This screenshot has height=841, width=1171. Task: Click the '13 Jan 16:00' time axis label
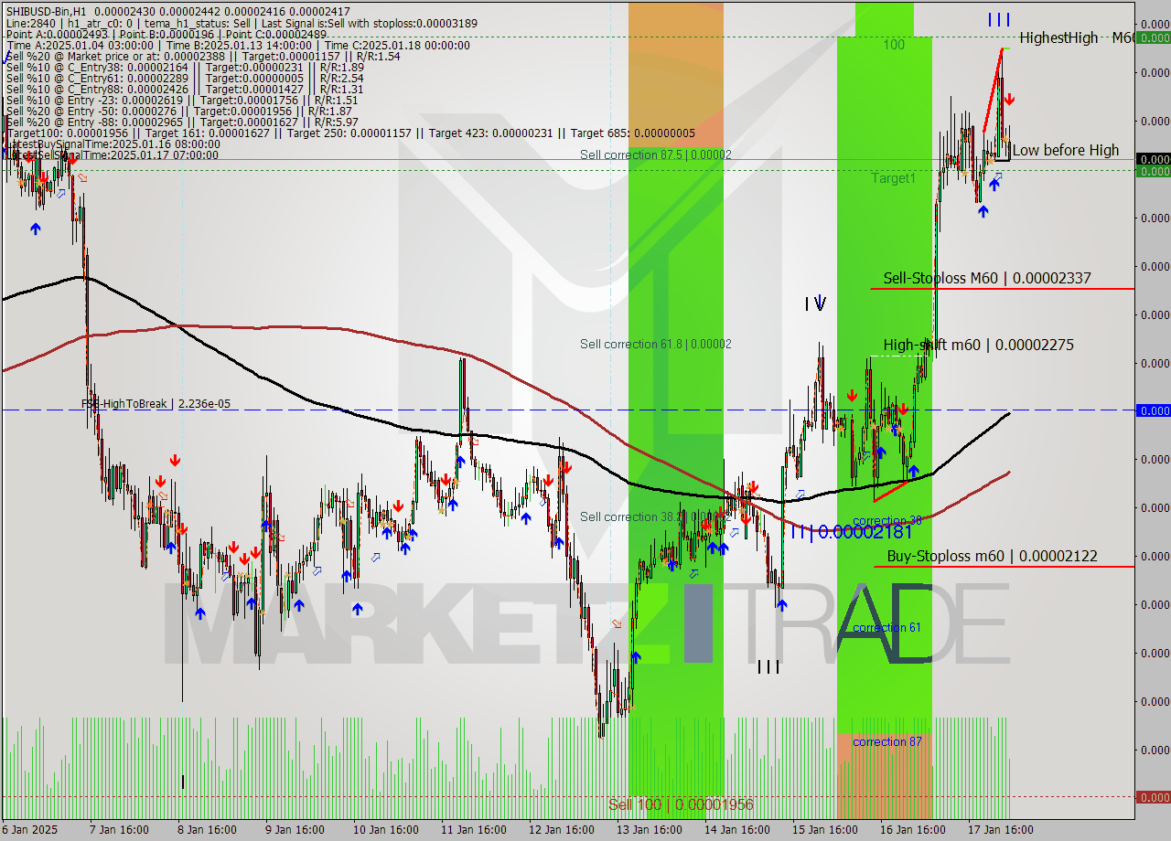[x=649, y=830]
